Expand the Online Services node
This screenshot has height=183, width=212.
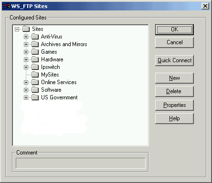click(26, 82)
